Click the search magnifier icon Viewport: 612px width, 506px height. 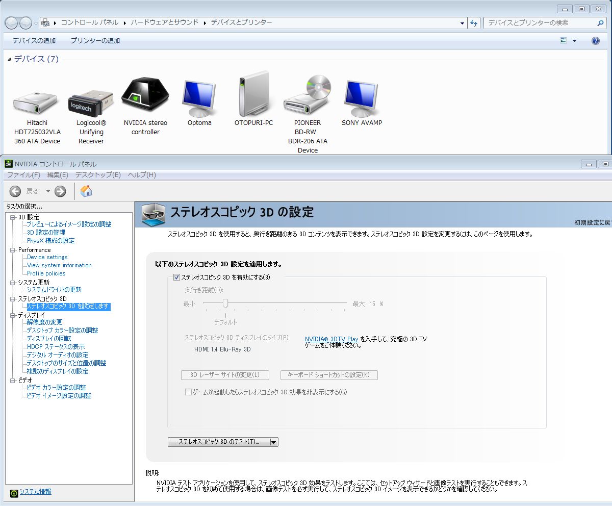pyautogui.click(x=600, y=23)
